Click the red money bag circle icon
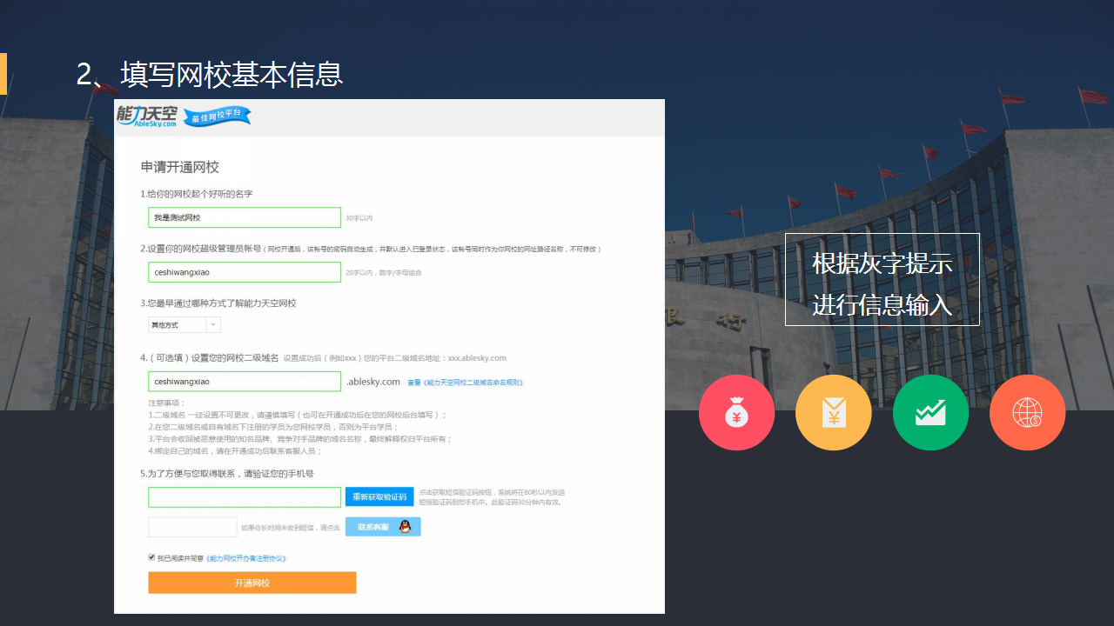The width and height of the screenshot is (1114, 626). (736, 412)
